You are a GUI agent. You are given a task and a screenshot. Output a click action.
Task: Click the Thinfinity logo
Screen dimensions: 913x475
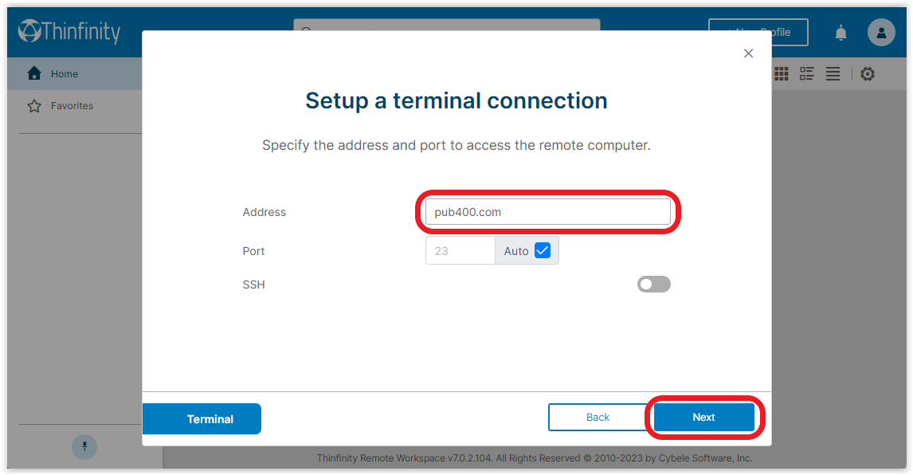coord(69,31)
